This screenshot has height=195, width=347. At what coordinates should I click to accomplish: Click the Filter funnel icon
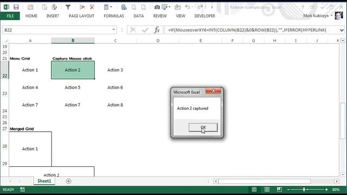point(68,7)
